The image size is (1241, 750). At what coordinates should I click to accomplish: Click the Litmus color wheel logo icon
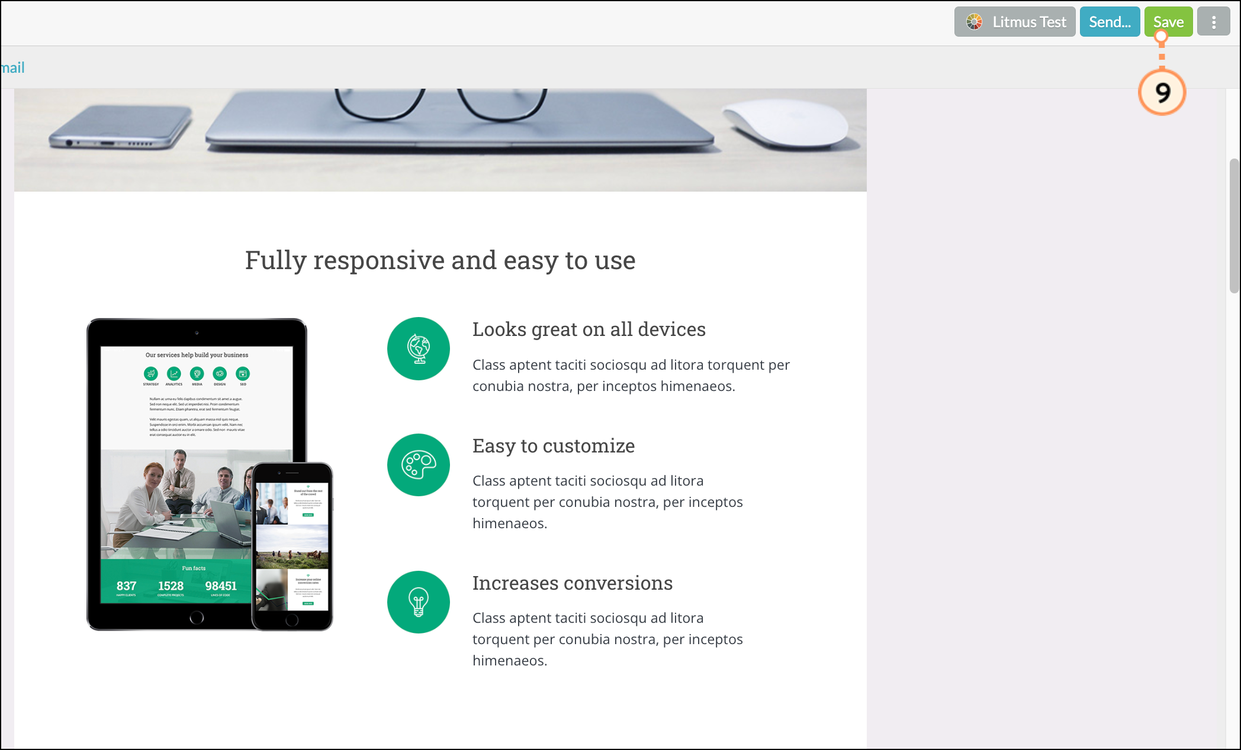tap(974, 22)
